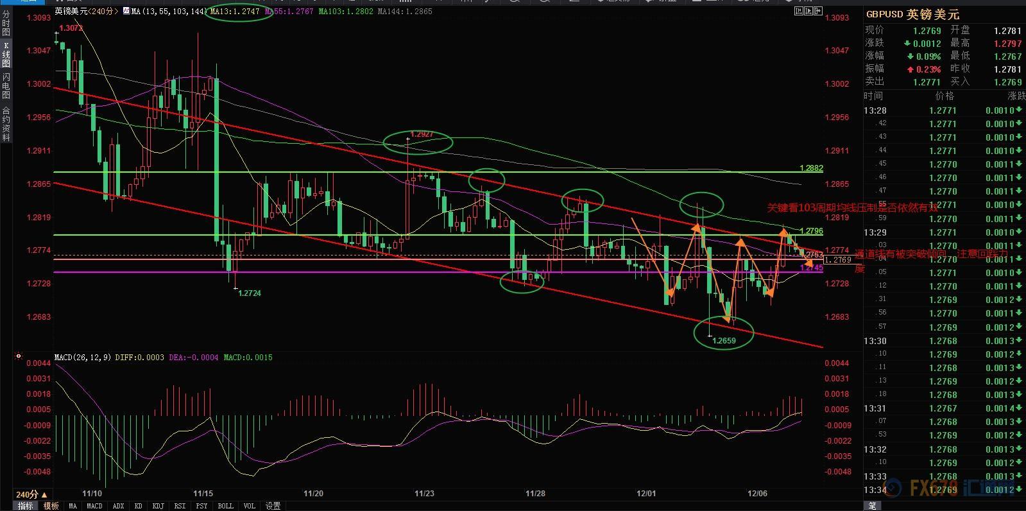Click first chart control icon above price axis
The height and width of the screenshot is (511, 1026).
click(799, 11)
